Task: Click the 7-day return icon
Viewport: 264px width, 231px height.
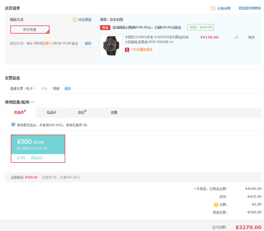Action: tap(127, 50)
